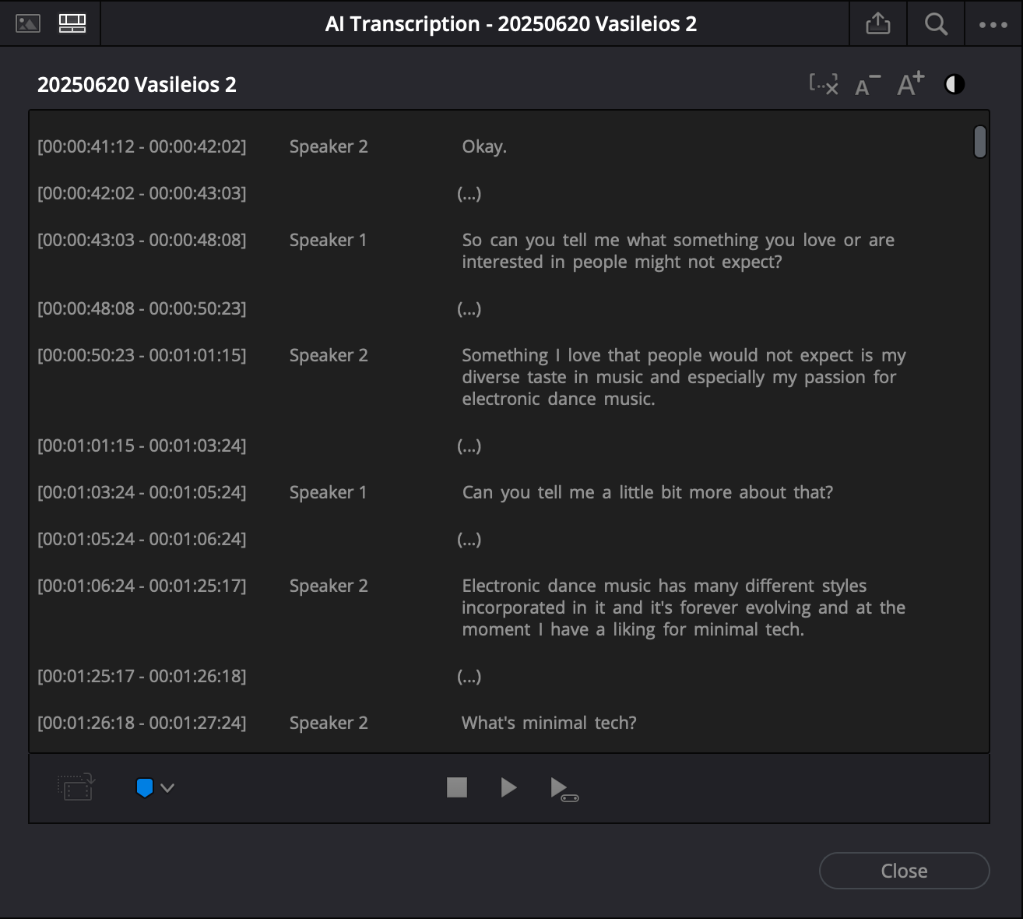Toggle the transcript contrast theme
Viewport: 1023px width, 919px height.
953,84
